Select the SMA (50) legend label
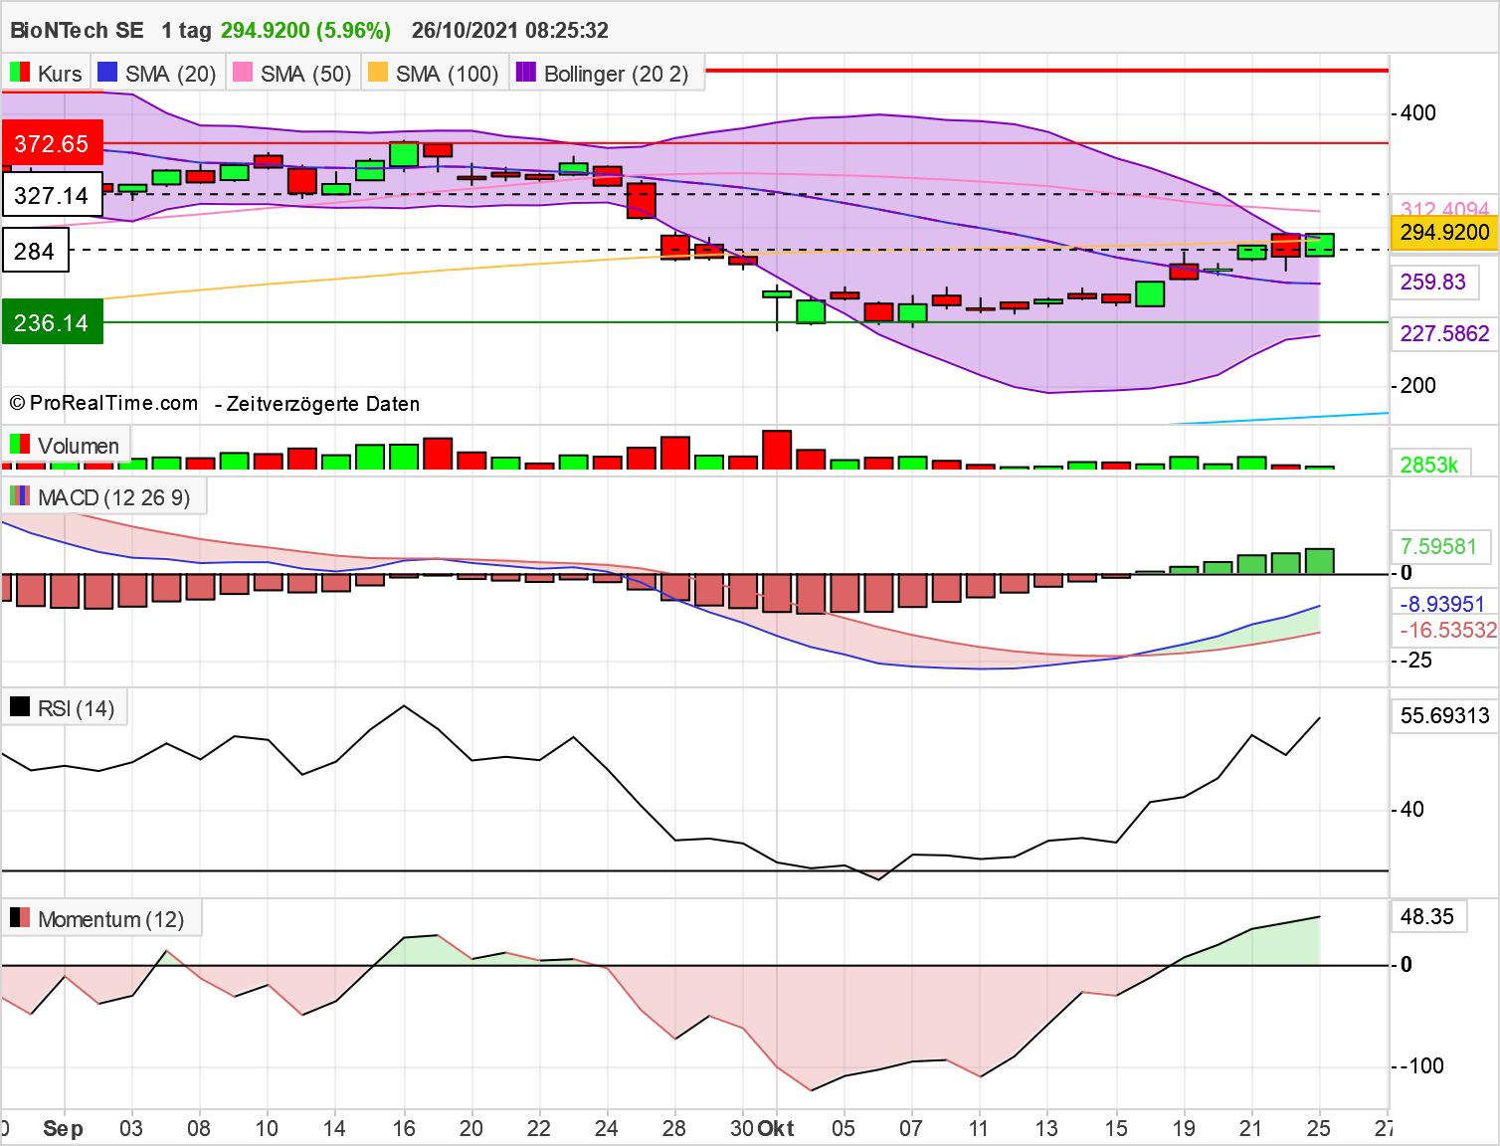 [x=306, y=74]
